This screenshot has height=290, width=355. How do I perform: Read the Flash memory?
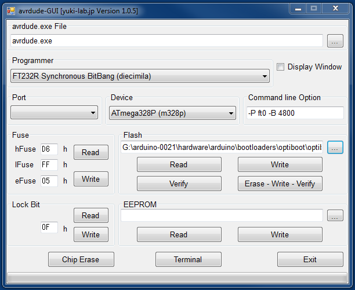point(179,164)
